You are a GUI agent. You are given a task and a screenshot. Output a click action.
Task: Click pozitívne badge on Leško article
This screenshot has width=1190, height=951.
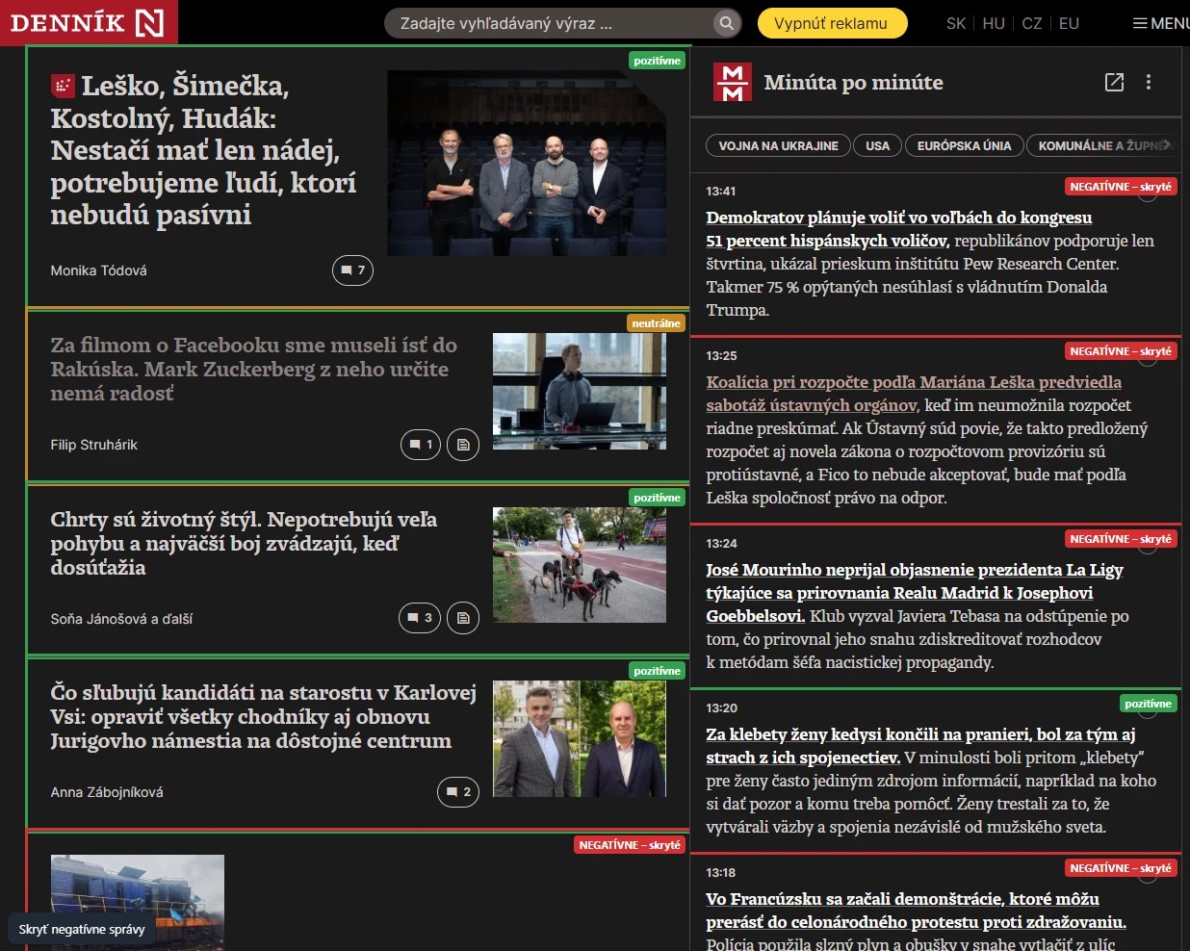coord(658,61)
